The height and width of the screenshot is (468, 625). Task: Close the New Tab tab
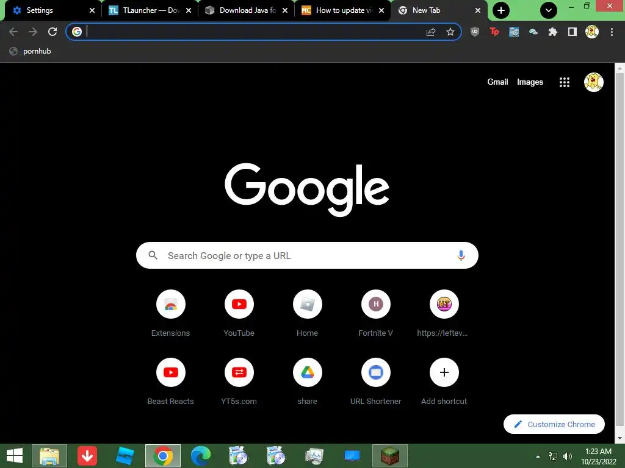click(x=478, y=10)
